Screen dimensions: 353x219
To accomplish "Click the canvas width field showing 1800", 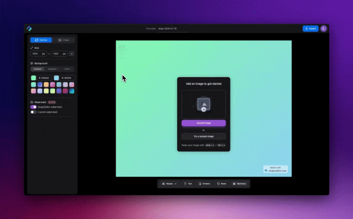I will coord(38,54).
